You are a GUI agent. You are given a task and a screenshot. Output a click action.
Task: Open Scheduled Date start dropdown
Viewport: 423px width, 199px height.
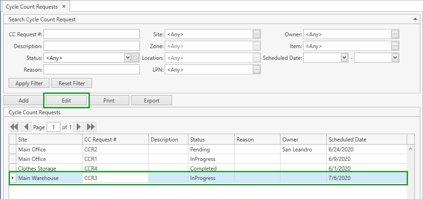(x=344, y=58)
